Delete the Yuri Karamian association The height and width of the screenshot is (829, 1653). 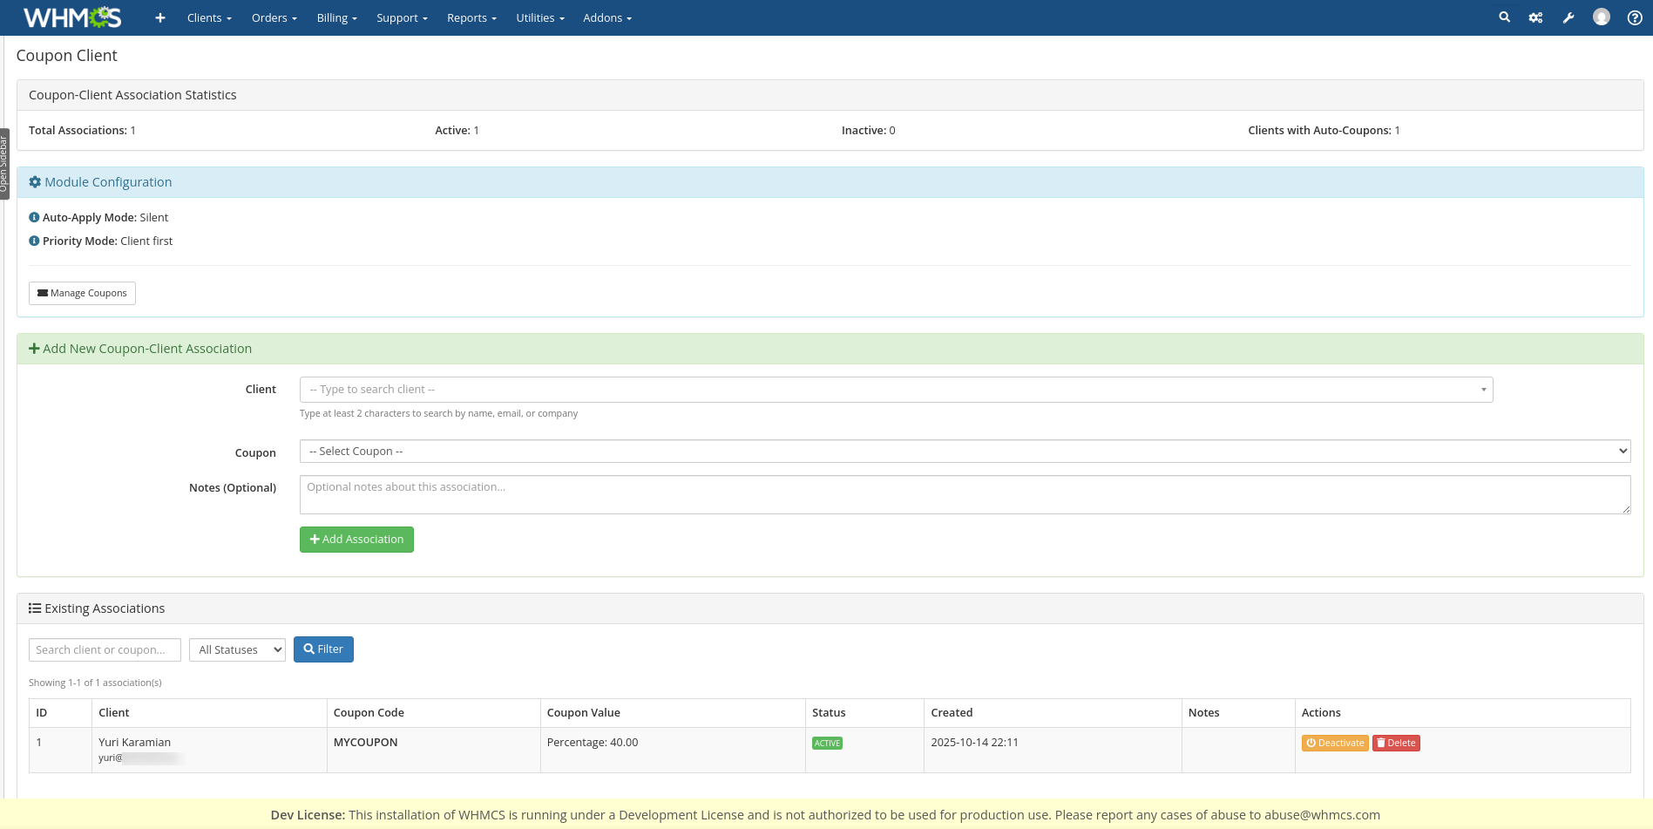pyautogui.click(x=1396, y=743)
